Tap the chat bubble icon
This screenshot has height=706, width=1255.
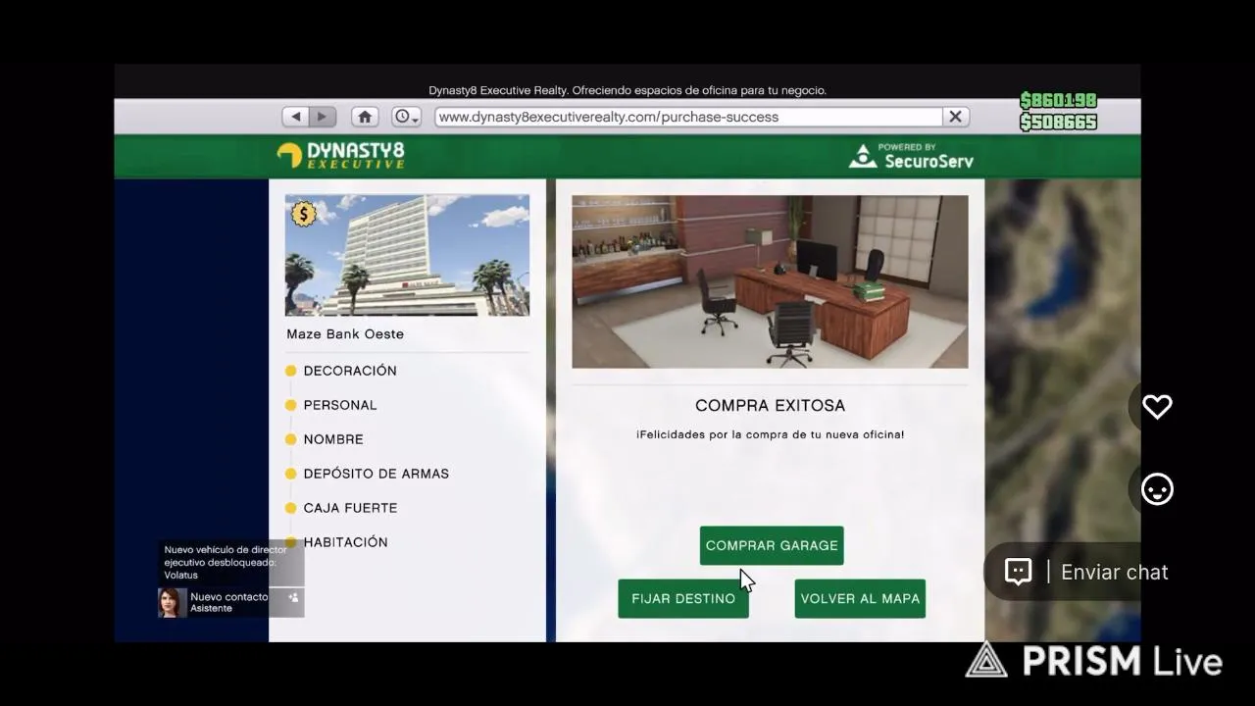[1018, 573]
